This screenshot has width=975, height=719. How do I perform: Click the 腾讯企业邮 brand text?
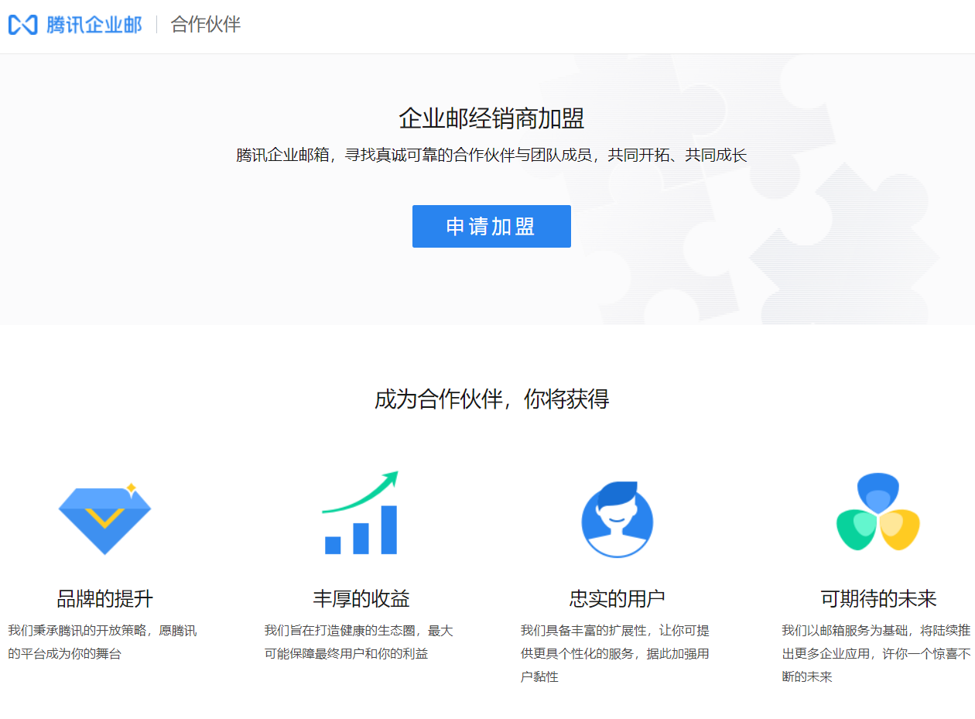(94, 25)
